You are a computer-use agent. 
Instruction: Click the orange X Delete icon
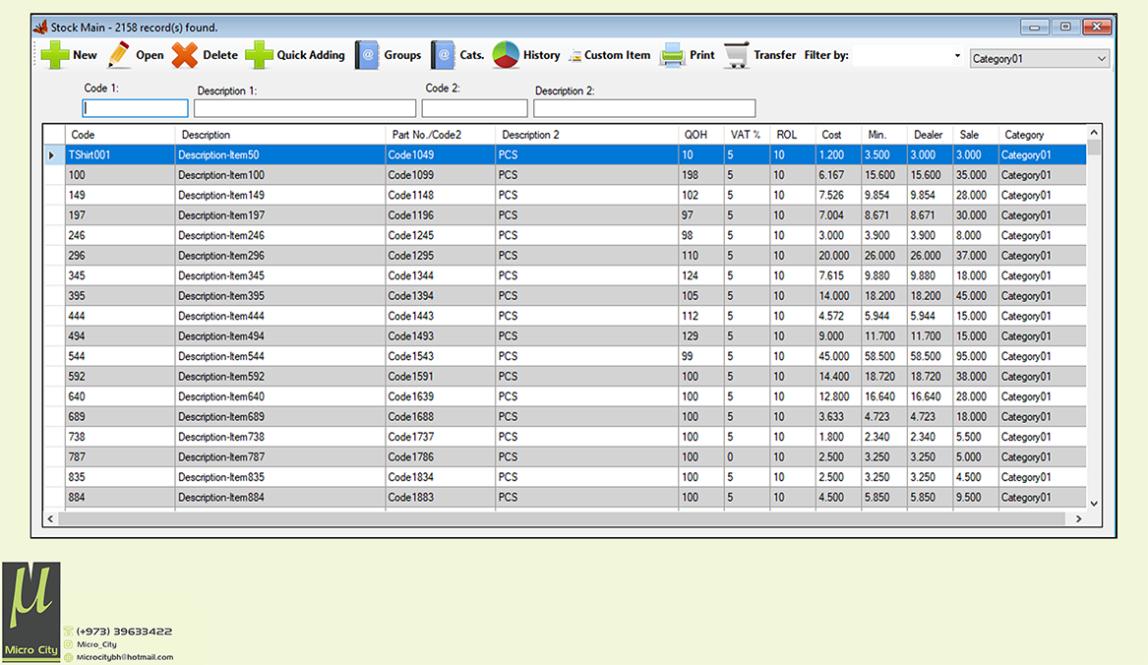(x=185, y=55)
